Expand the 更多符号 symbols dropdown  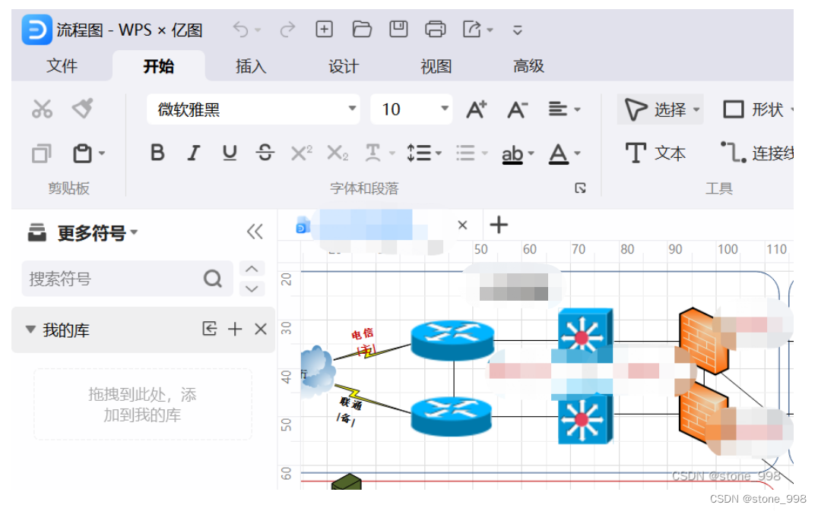pos(103,232)
